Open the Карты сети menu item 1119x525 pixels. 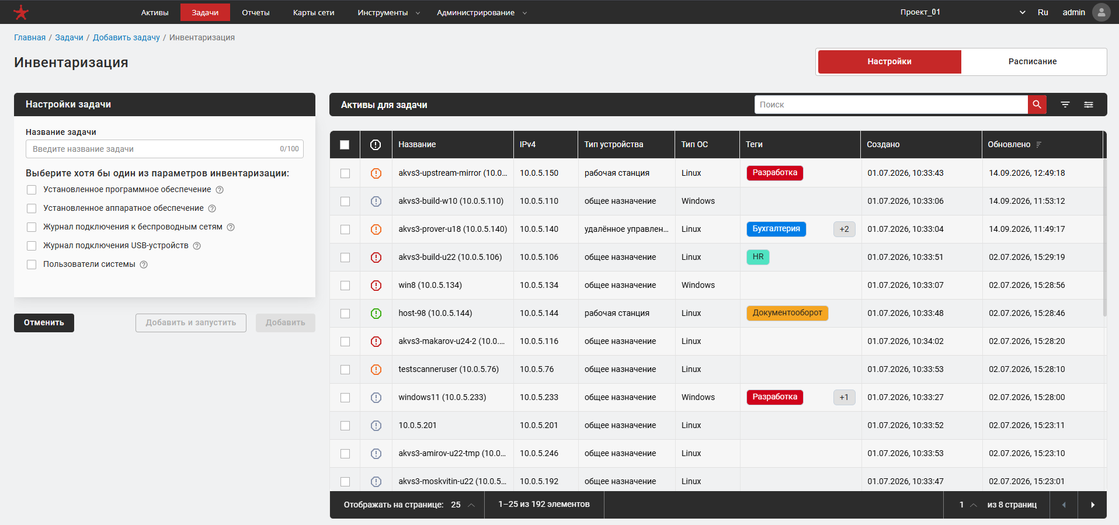pyautogui.click(x=314, y=12)
